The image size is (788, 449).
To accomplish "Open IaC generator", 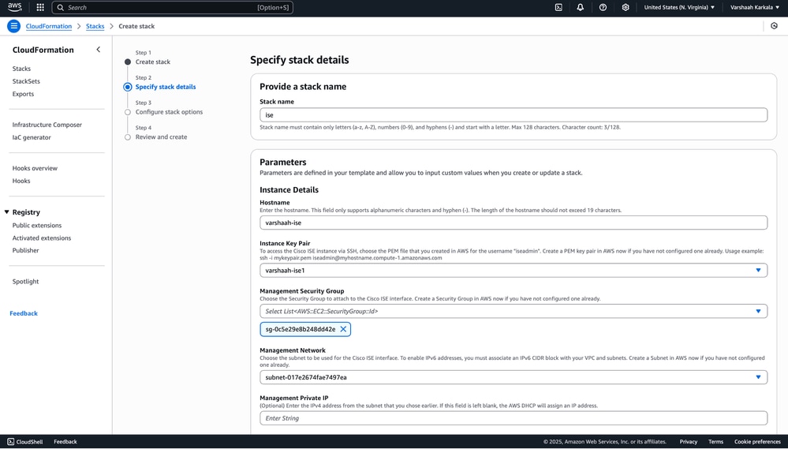I will pyautogui.click(x=32, y=137).
